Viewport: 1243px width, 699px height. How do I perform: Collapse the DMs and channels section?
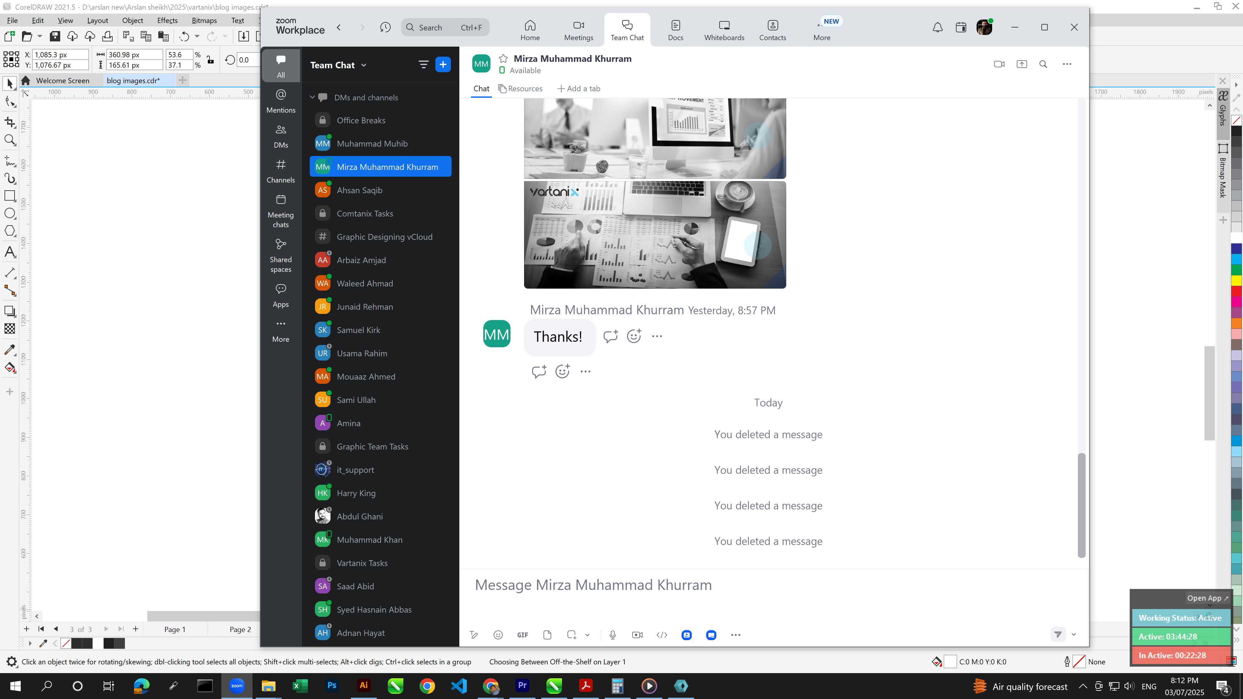pos(312,97)
